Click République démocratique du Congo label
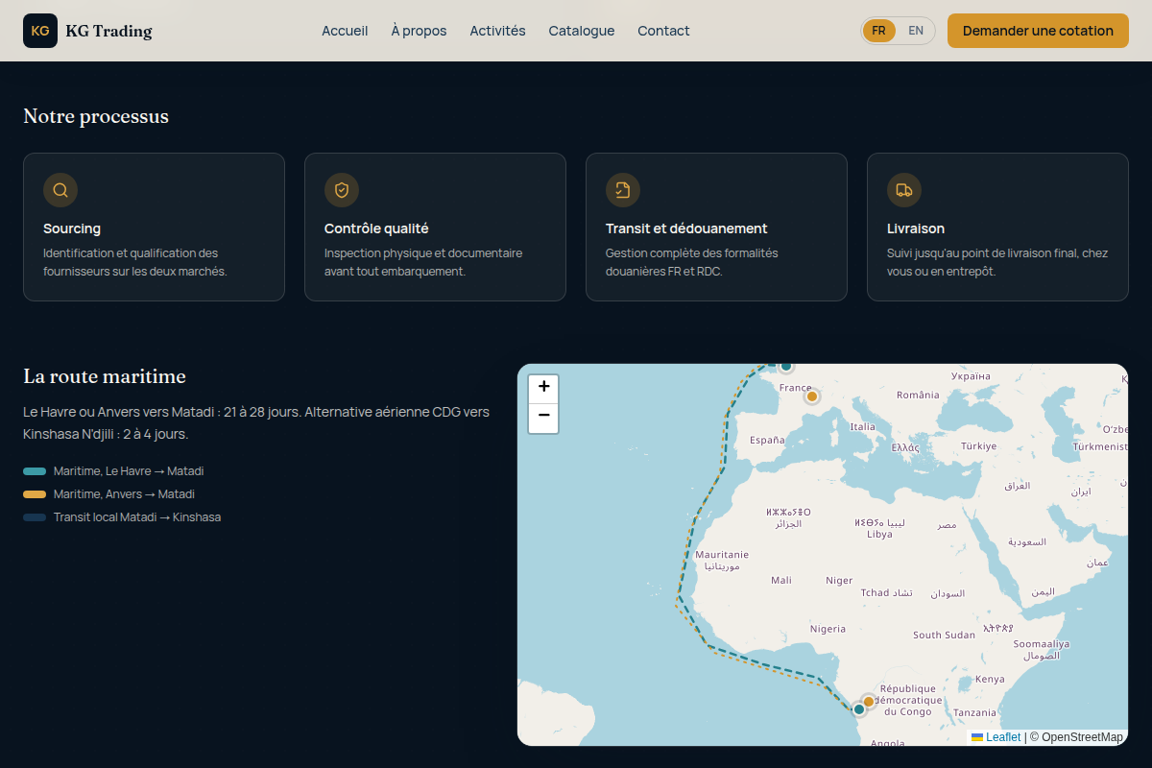The image size is (1152, 768). pos(908,700)
